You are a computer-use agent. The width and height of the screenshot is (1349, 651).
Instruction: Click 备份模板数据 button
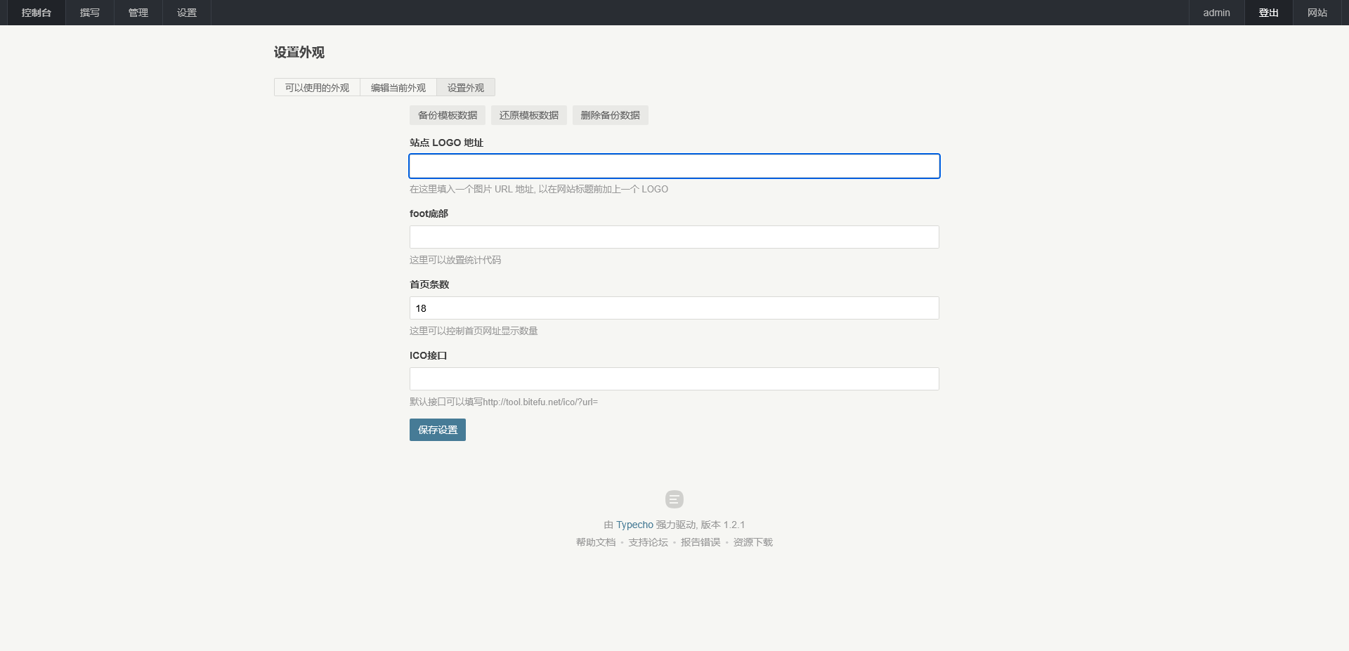tap(448, 115)
